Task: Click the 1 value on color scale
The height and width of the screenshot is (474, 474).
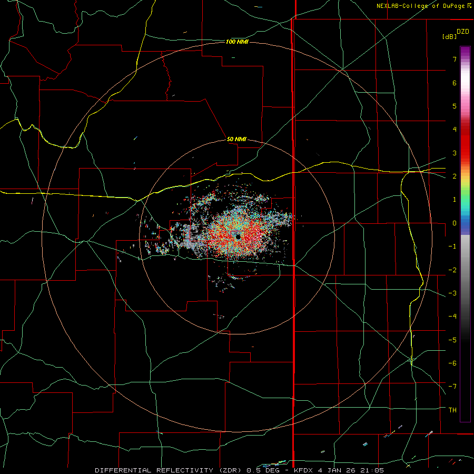Action: tap(455, 200)
